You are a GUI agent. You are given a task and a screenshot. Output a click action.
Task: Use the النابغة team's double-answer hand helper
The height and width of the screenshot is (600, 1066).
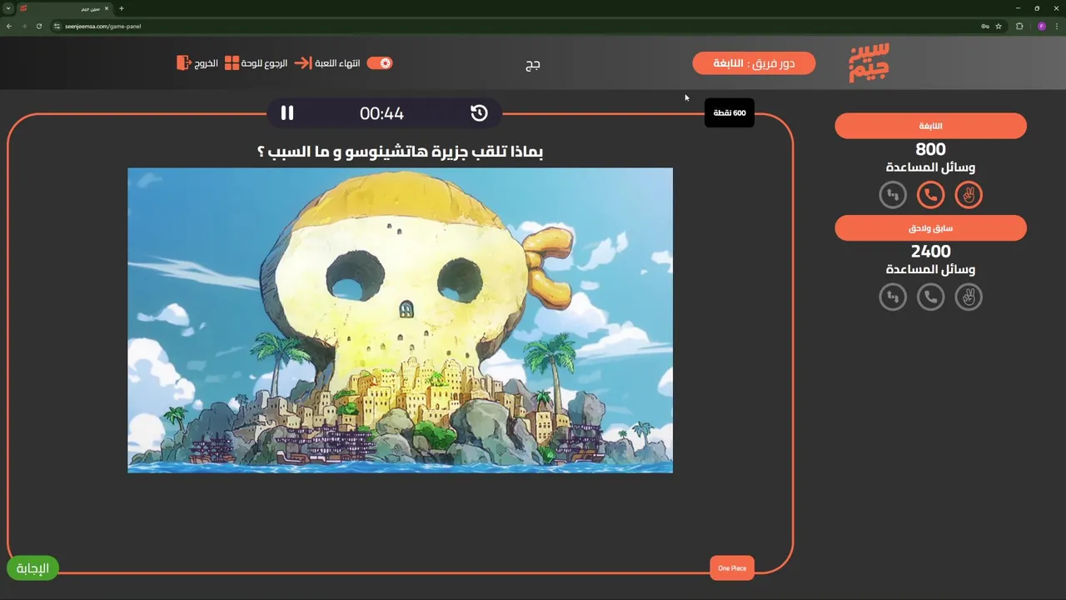click(x=969, y=195)
